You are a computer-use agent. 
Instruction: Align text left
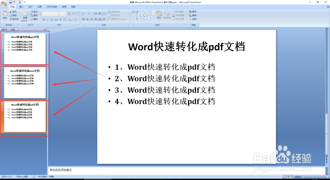point(83,19)
